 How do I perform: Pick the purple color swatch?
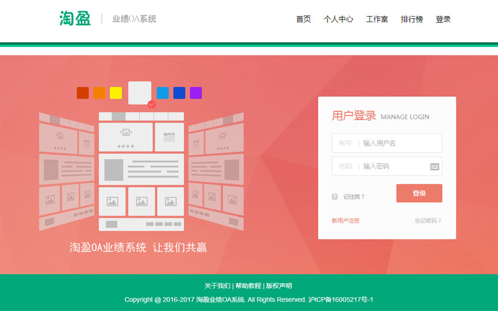[196, 93]
